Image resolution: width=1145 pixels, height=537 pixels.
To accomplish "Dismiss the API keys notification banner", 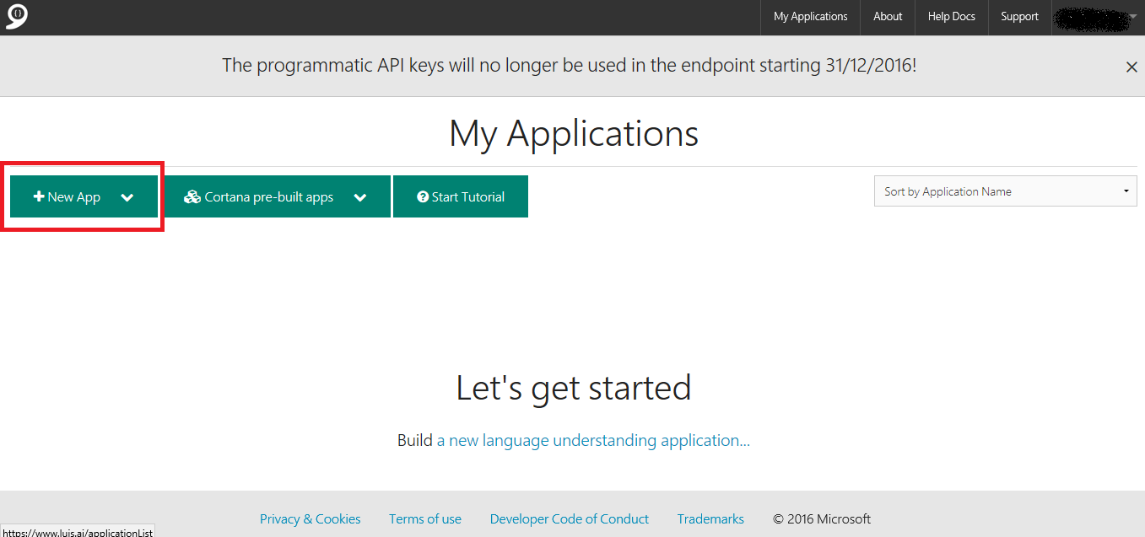I will click(1131, 67).
